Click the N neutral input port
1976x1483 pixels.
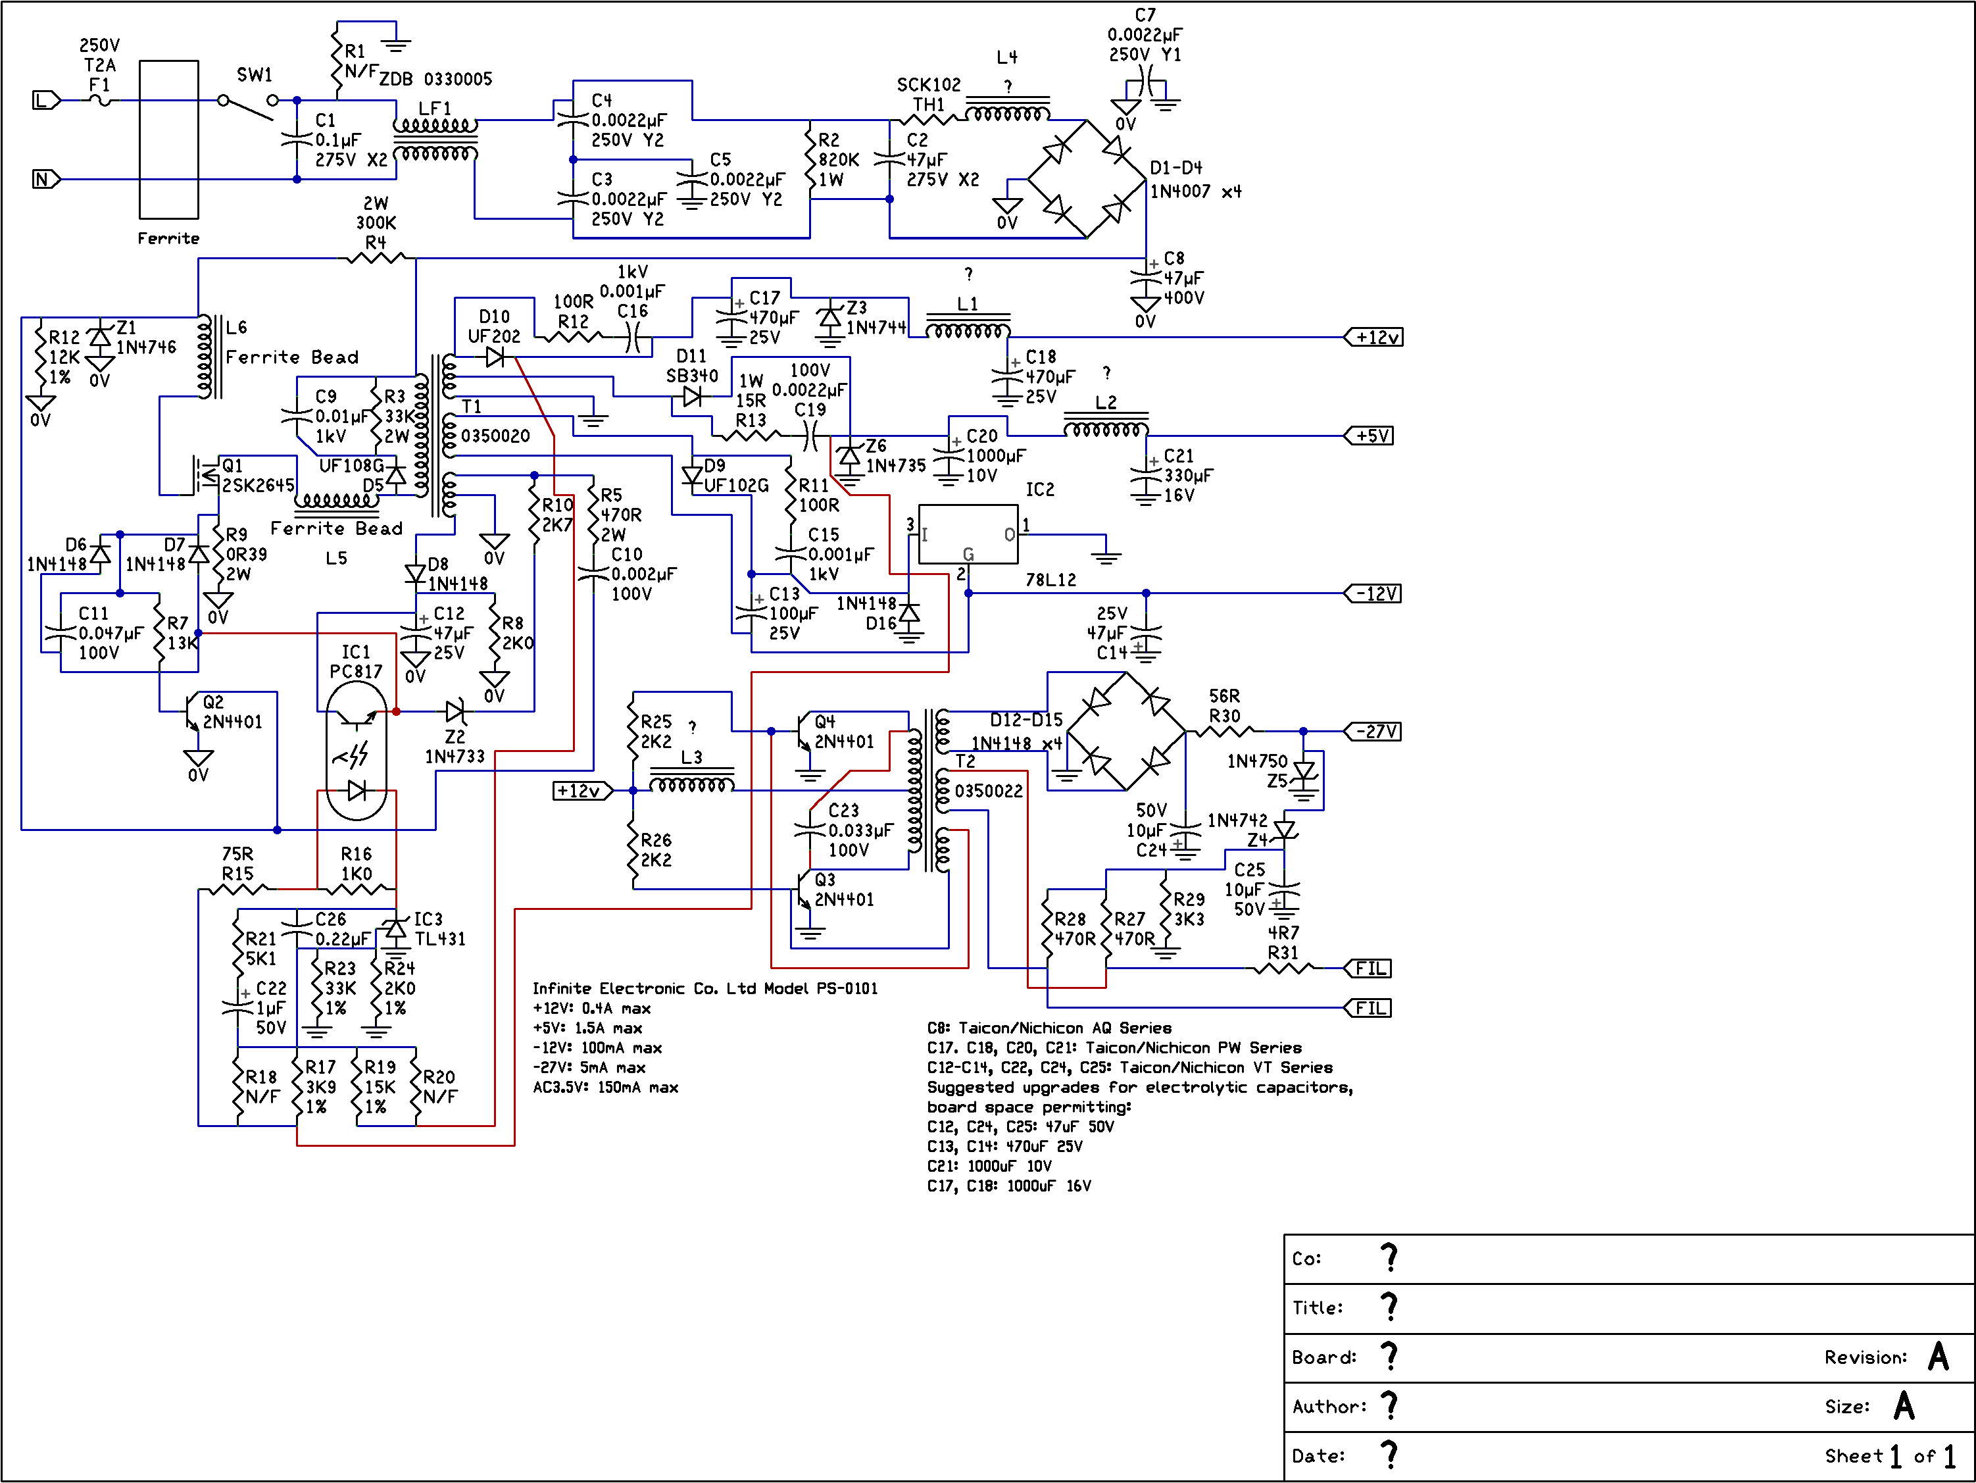pos(47,180)
